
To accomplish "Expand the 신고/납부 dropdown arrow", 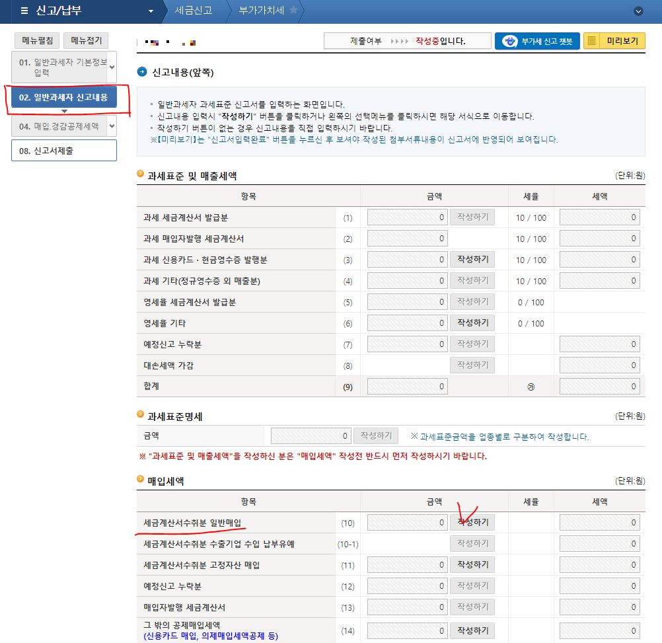I will coord(151,11).
